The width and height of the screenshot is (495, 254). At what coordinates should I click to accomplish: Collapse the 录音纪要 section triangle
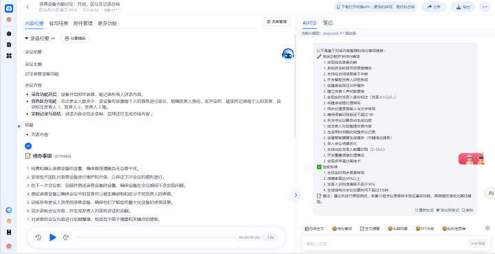tap(27, 38)
